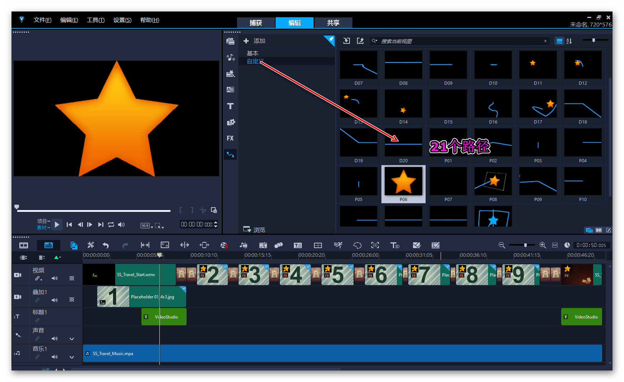
Task: Open the Pan and Zoom icon
Action: tap(375, 245)
